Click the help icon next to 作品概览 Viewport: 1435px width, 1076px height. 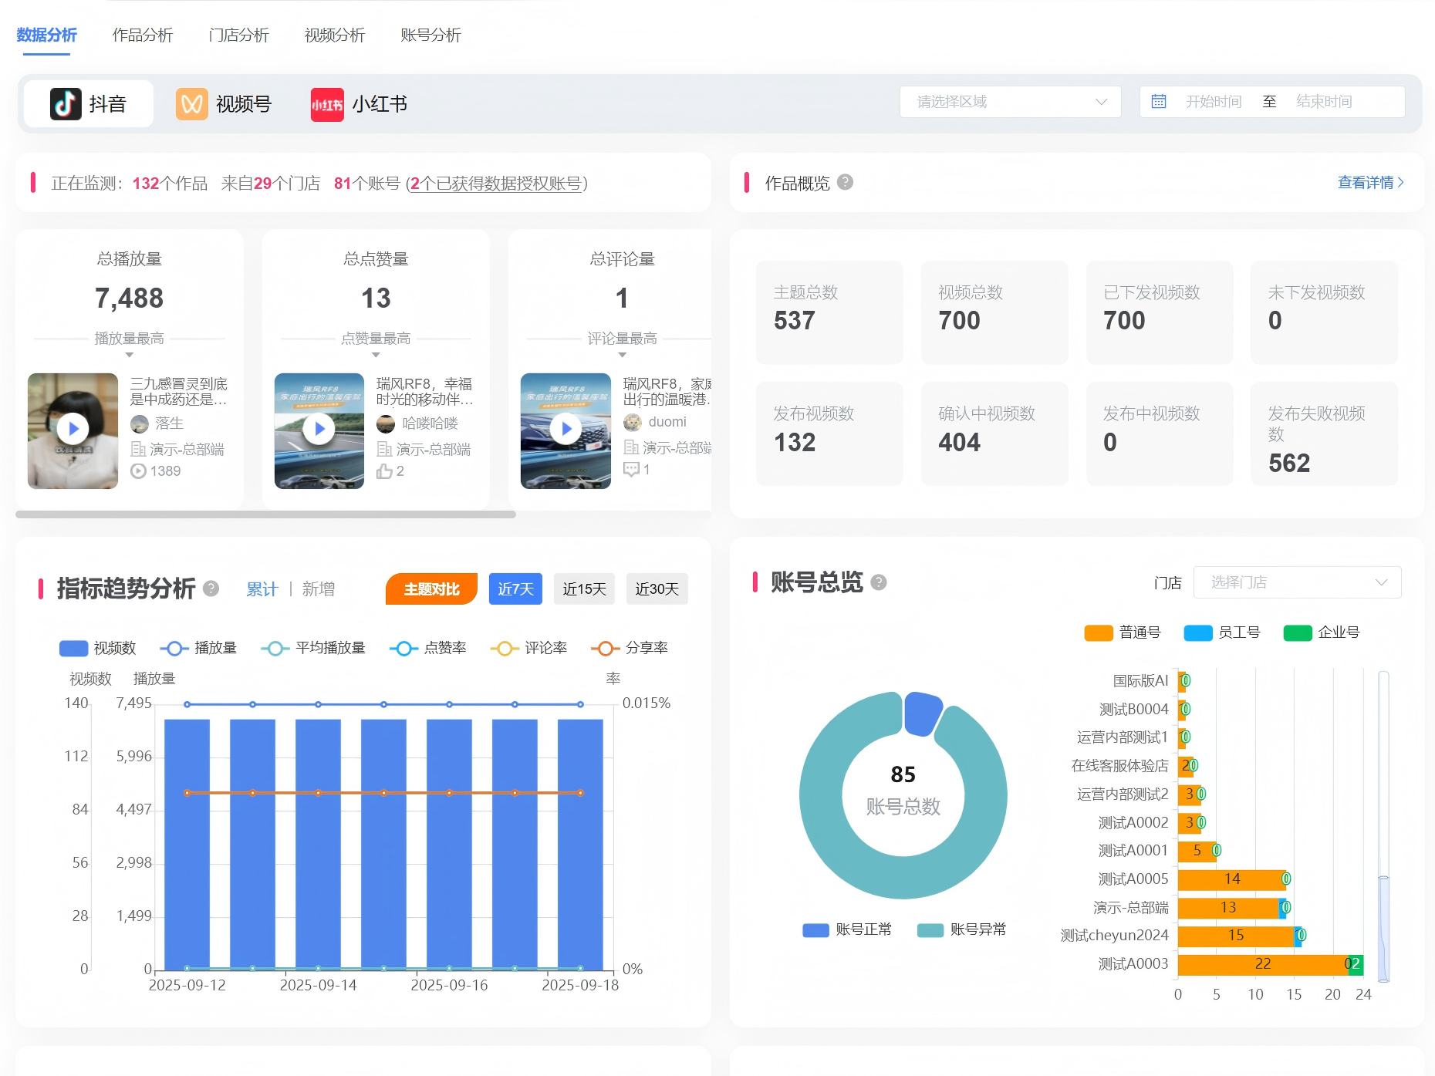844,184
